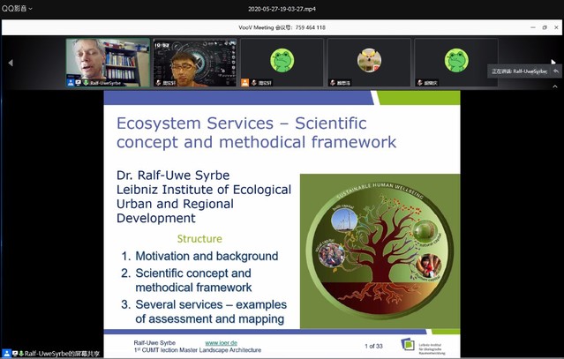Click the reply arrow in the speaking indicator
Screen dimensions: 564x359
(x=556, y=71)
